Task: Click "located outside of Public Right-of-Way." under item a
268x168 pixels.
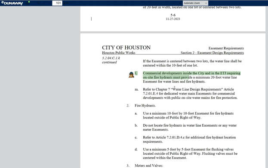Action: tap(172, 118)
